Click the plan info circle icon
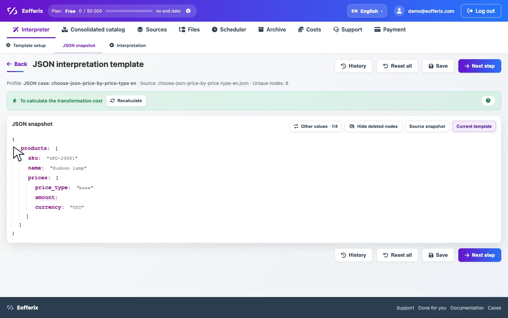 [188, 11]
